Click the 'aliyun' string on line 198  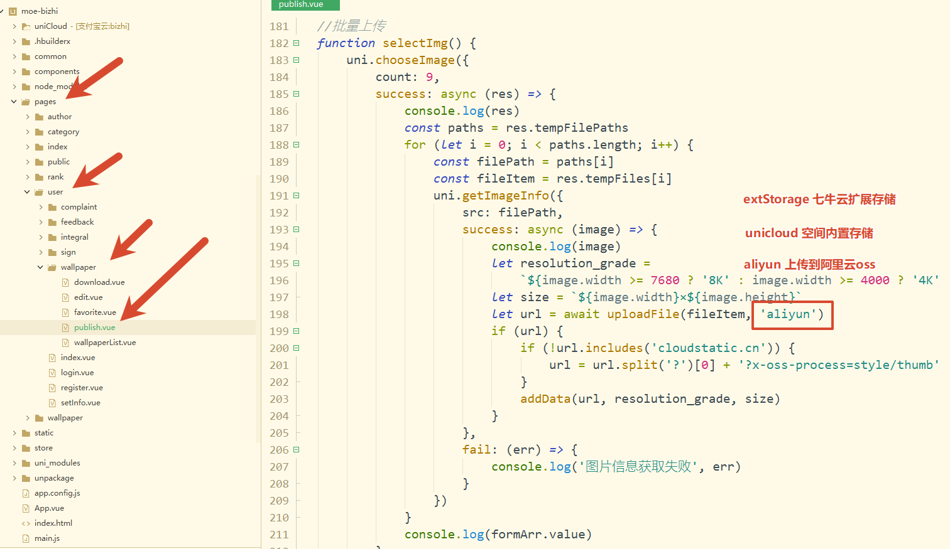(x=788, y=314)
